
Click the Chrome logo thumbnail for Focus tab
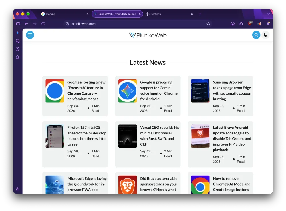pos(55,91)
